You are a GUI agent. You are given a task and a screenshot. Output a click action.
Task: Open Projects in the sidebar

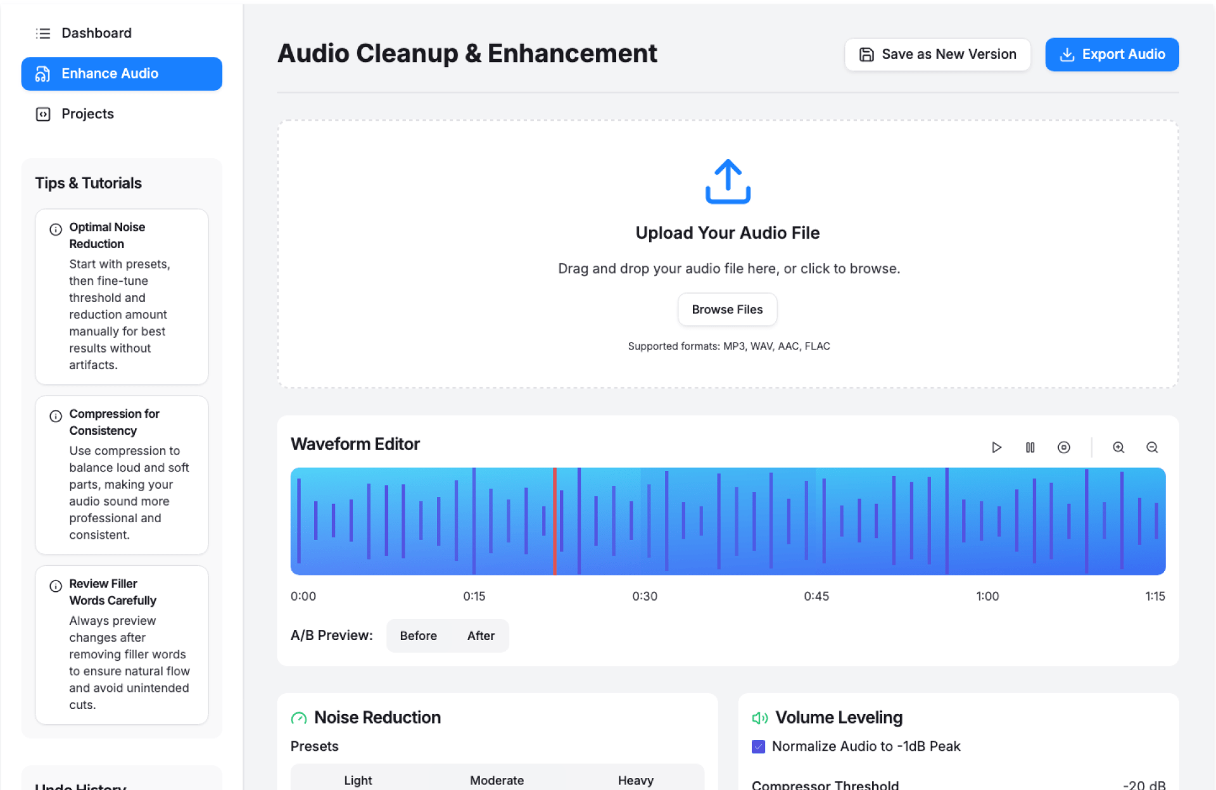point(87,114)
